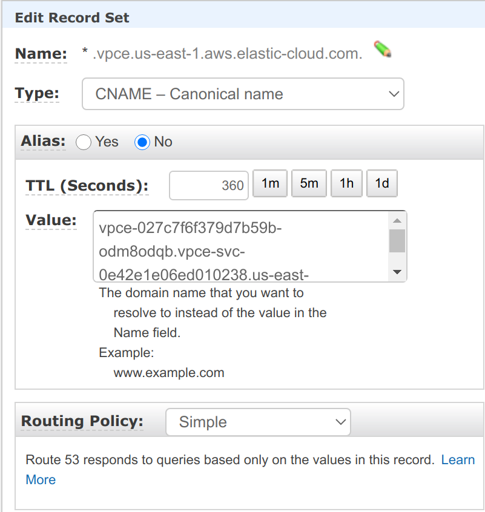Click the pencil edit icon beside the record name
The image size is (485, 512).
point(382,50)
